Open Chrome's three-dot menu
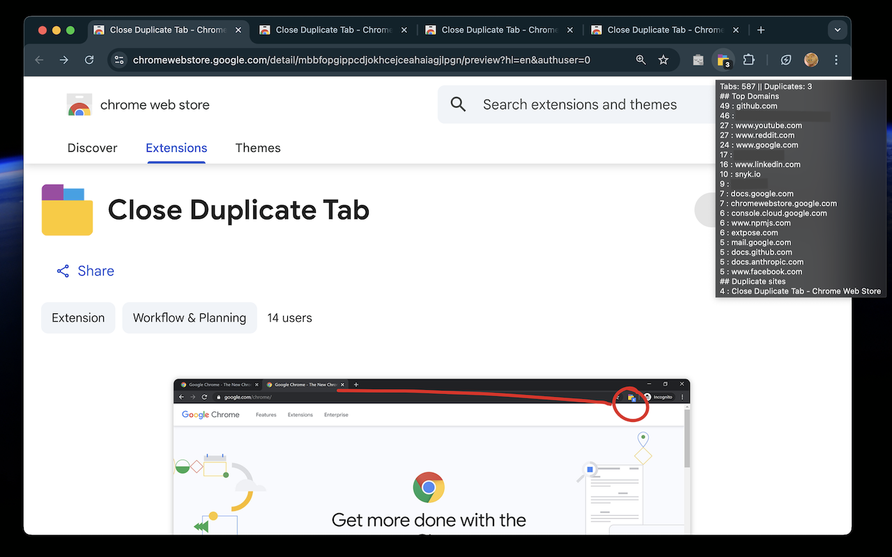This screenshot has width=892, height=557. click(836, 60)
